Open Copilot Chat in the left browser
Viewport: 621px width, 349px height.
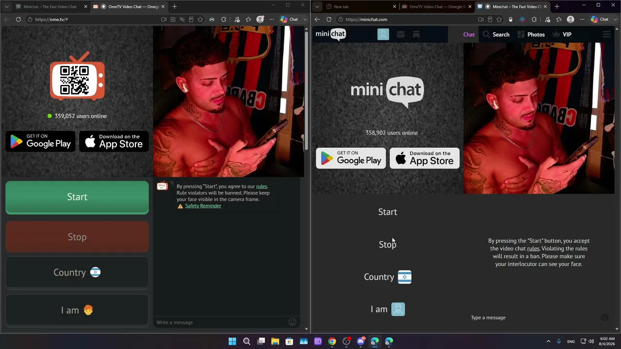[x=290, y=19]
